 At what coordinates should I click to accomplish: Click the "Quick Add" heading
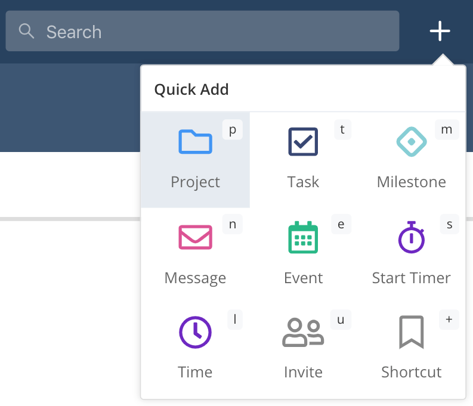tap(191, 89)
